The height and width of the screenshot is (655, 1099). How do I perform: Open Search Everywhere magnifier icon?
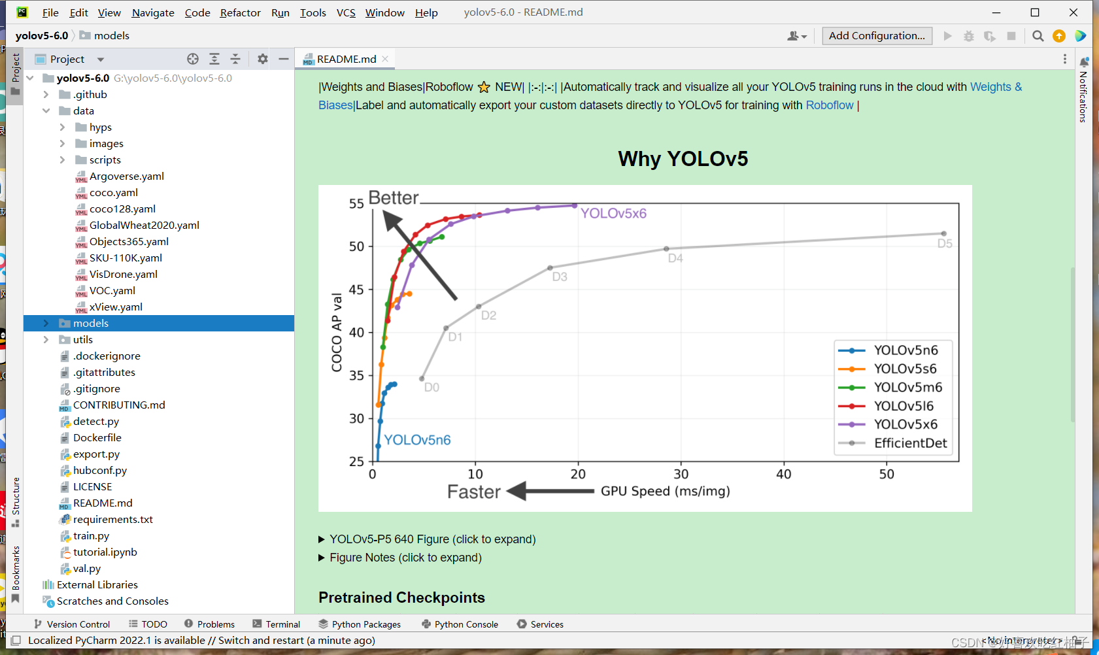pyautogui.click(x=1038, y=36)
